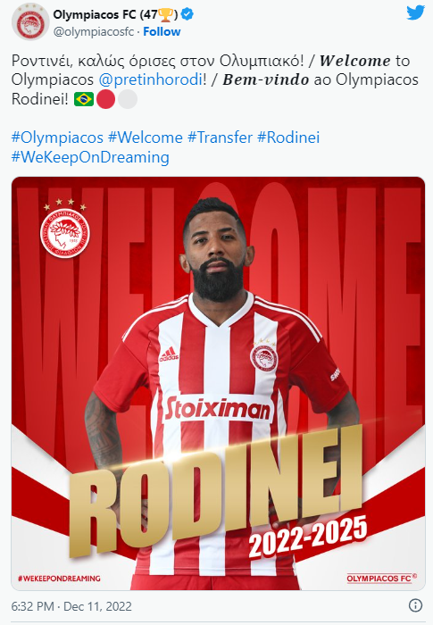Click the white circle emoji
Image resolution: width=433 pixels, height=625 pixels.
tap(128, 99)
